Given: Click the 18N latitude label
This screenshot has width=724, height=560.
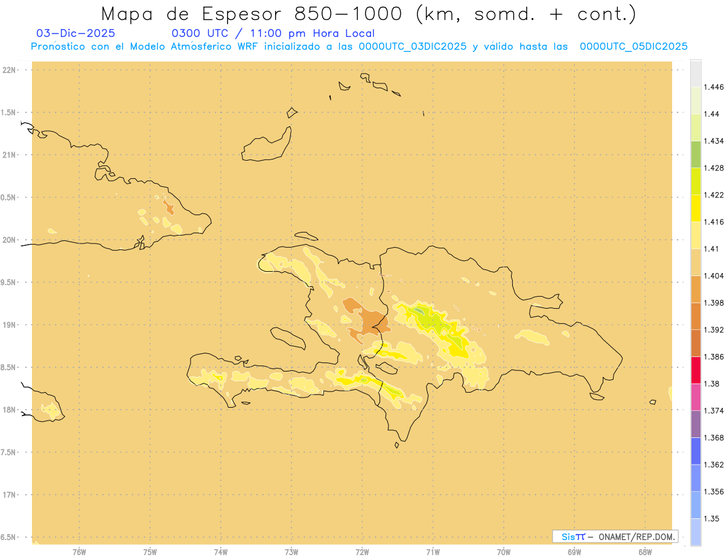Looking at the screenshot, I should pos(10,410).
